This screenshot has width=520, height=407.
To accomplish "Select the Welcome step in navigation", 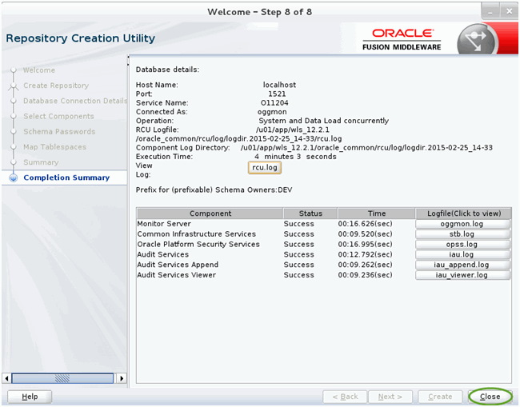I will click(39, 70).
